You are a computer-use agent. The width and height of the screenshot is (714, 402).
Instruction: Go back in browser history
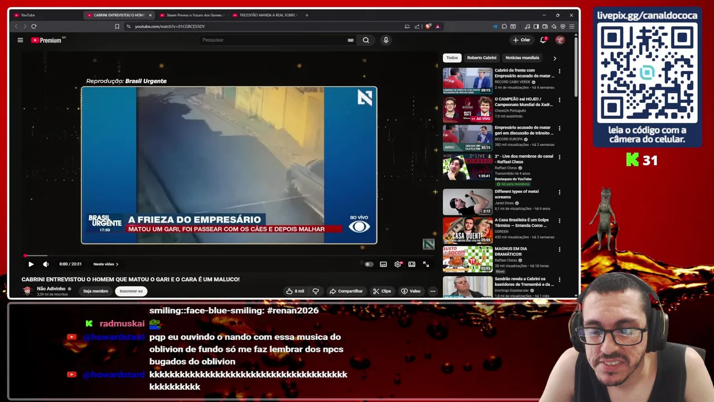click(x=16, y=26)
